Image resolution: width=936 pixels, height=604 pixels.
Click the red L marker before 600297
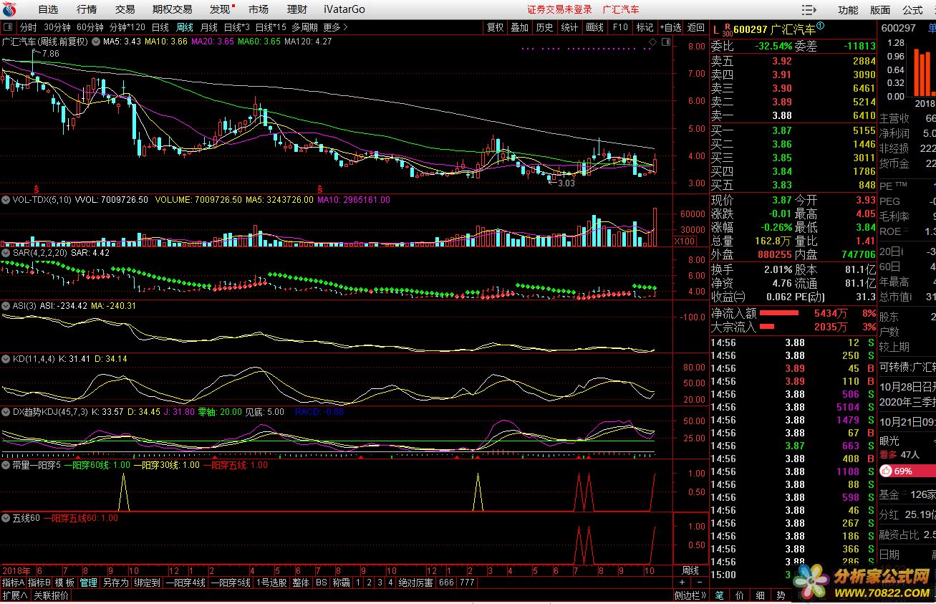(x=715, y=29)
